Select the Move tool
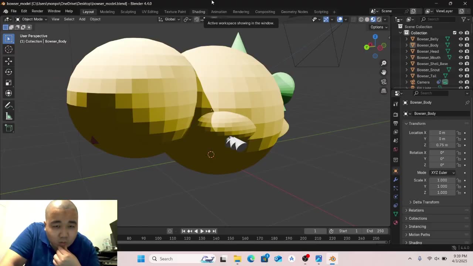The image size is (473, 266). point(8,61)
